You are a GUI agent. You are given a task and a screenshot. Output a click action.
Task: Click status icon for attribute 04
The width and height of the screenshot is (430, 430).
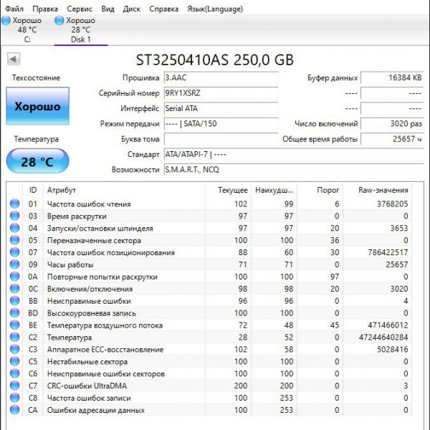click(14, 228)
